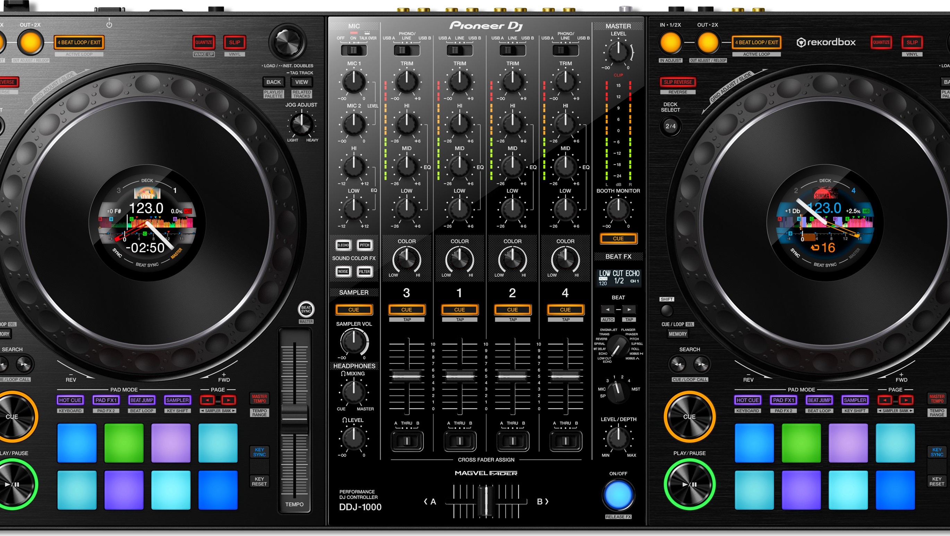Click the DECK SELECT 2/4 button
Viewport: 950px width, 536px height.
pos(670,126)
